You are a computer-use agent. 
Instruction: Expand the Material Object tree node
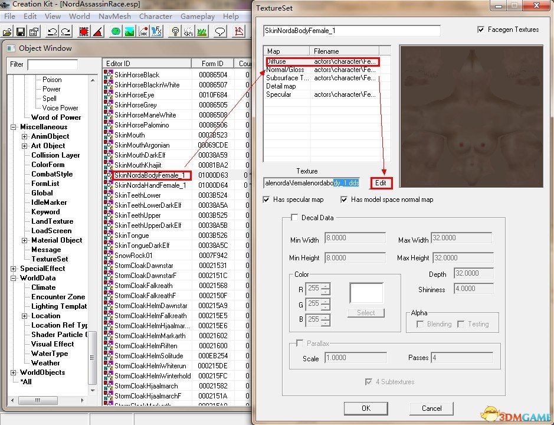pos(24,240)
